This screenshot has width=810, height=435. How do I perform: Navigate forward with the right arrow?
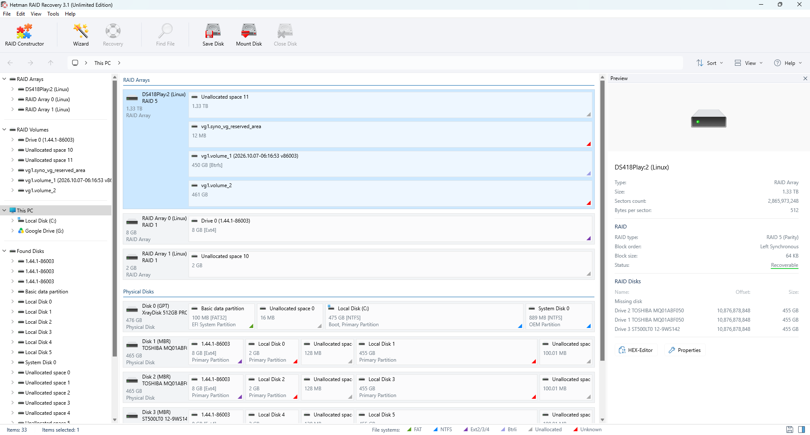click(30, 63)
